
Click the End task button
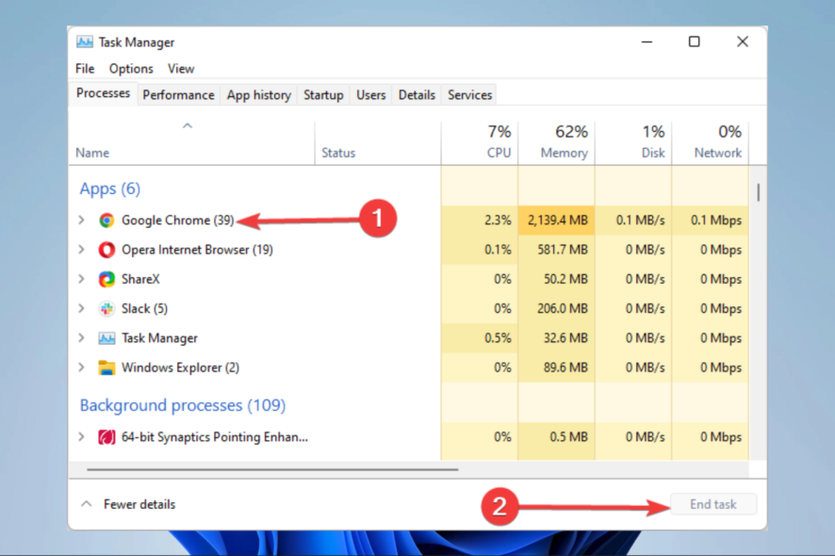[x=713, y=504]
